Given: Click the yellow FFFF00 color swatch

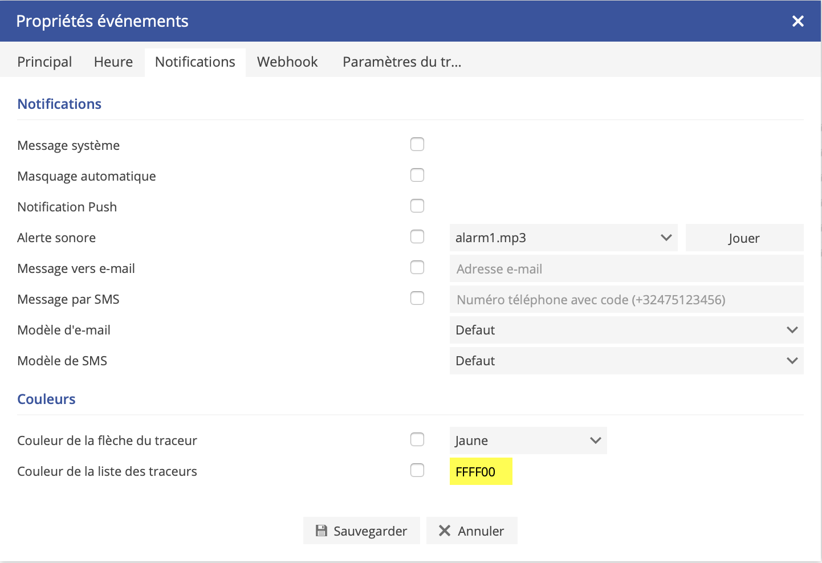Looking at the screenshot, I should point(481,471).
